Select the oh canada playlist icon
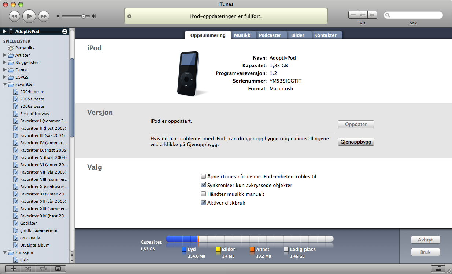Viewport: 452px width, 274px height. pyautogui.click(x=16, y=238)
